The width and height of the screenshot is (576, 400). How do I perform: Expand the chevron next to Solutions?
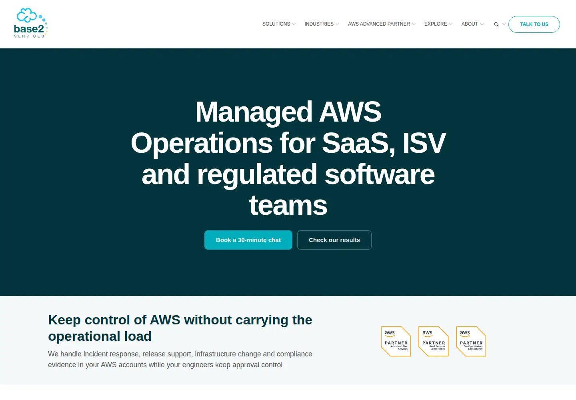(x=294, y=24)
